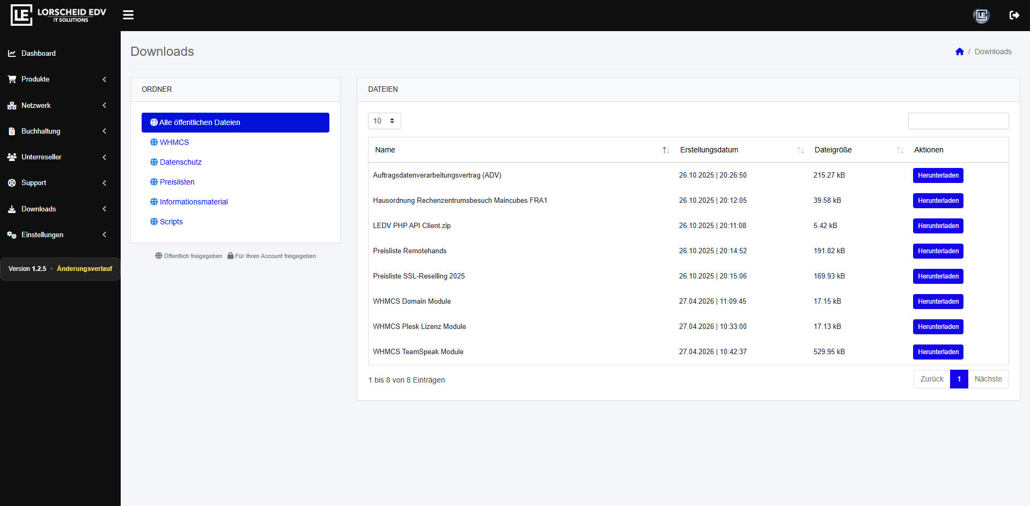The height and width of the screenshot is (506, 1030).
Task: Download WHMCS Plesk Lizenz Module
Action: click(x=938, y=327)
